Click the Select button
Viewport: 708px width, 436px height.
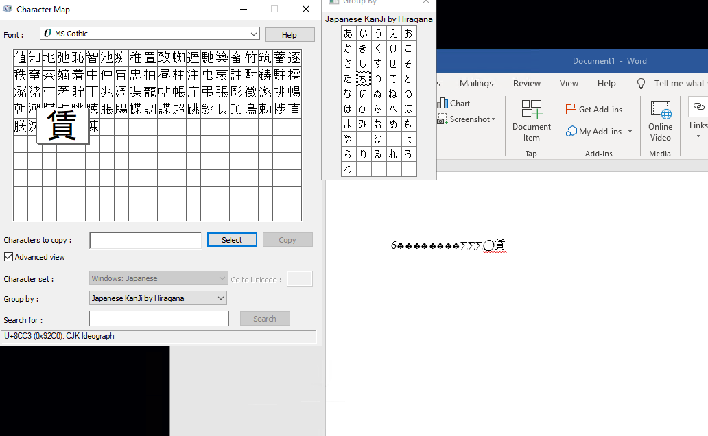pyautogui.click(x=232, y=240)
